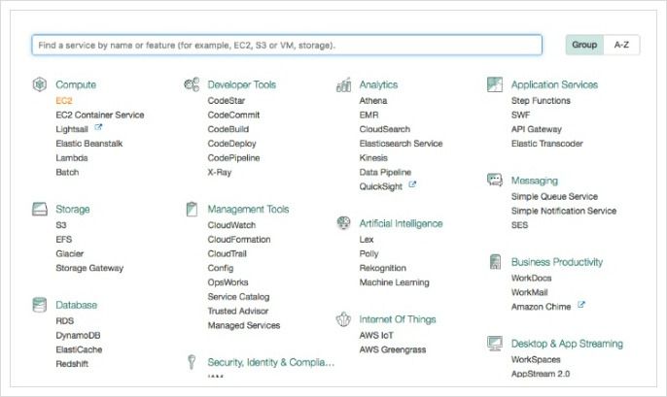Open Trusted Advisor

coord(238,312)
